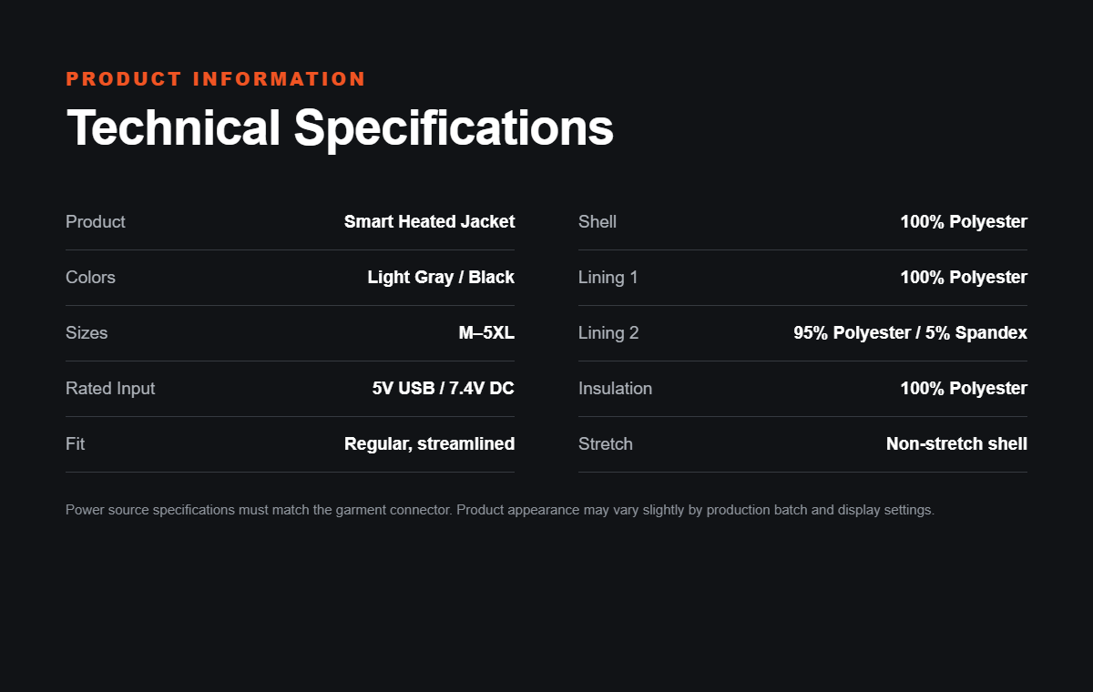1093x692 pixels.
Task: Click the Stretch row label
Action: point(605,443)
